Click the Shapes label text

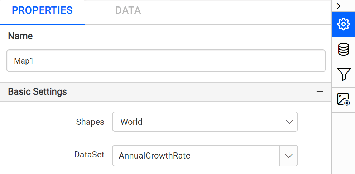90,122
